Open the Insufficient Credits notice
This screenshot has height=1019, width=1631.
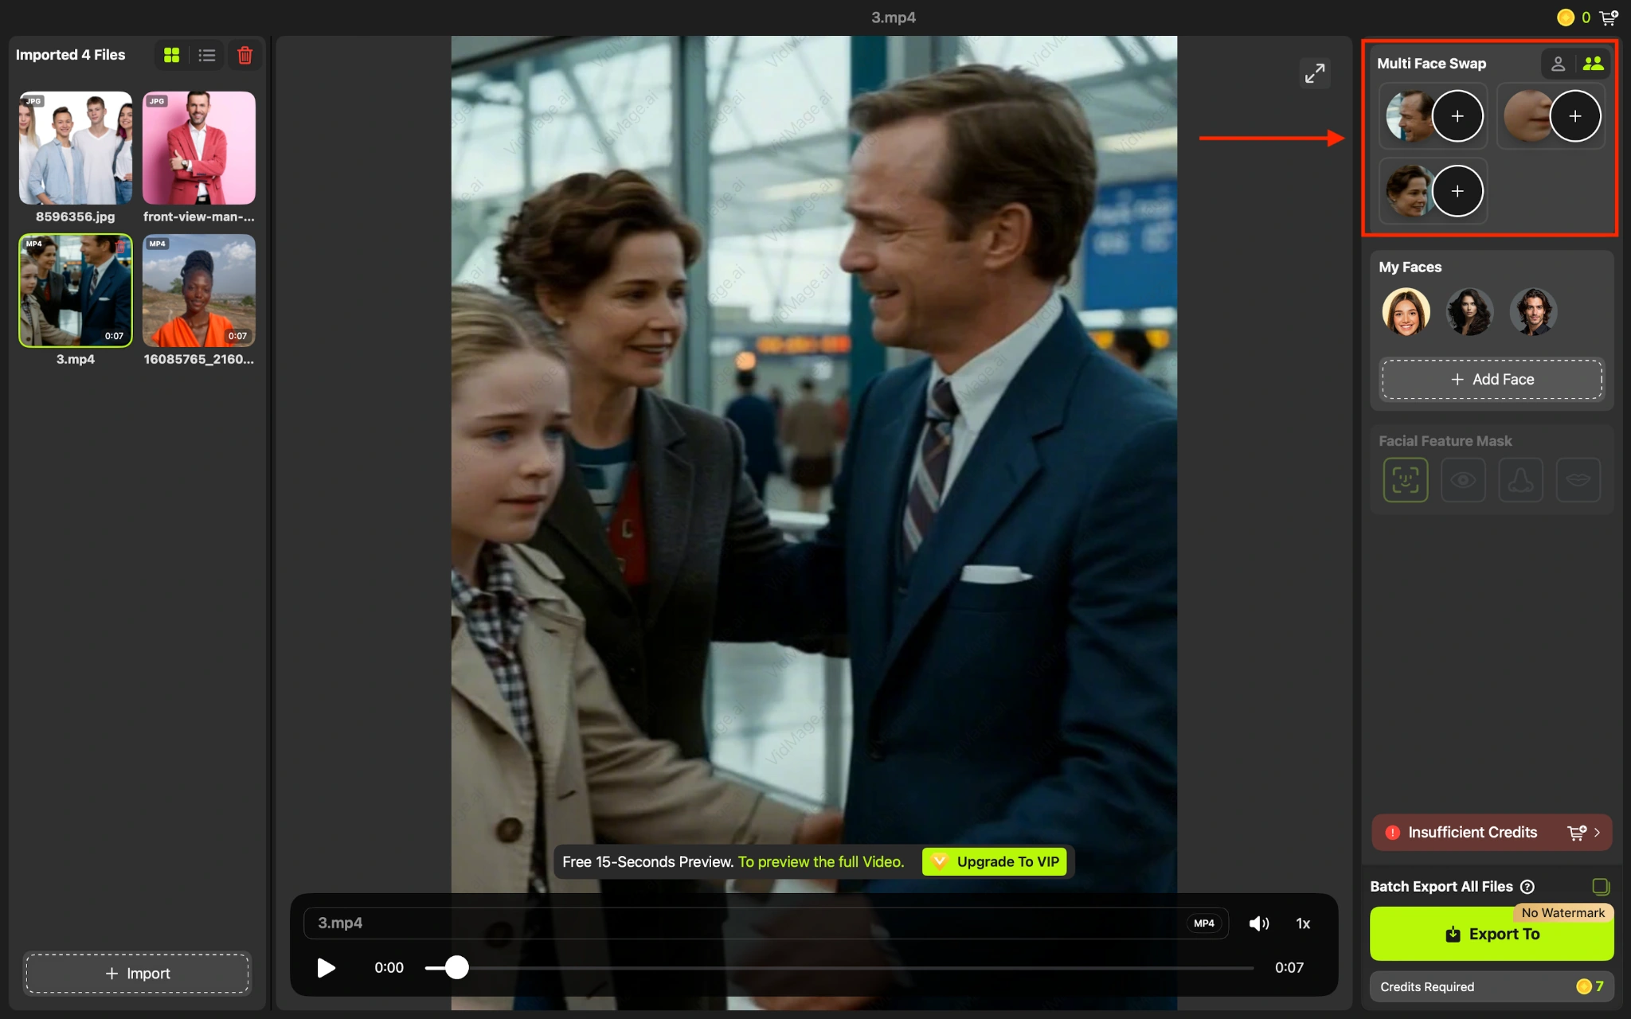(1492, 833)
